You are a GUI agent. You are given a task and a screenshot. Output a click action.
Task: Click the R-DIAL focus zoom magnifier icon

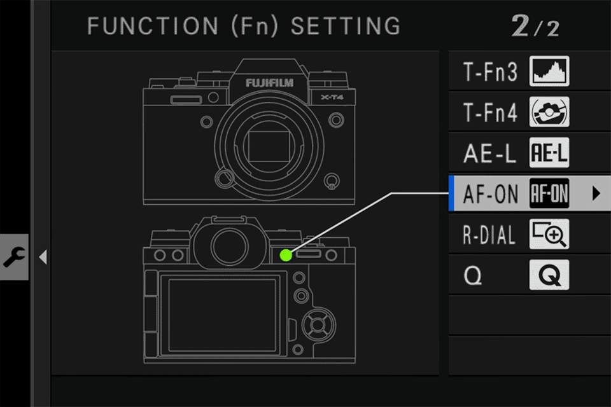pyautogui.click(x=549, y=235)
